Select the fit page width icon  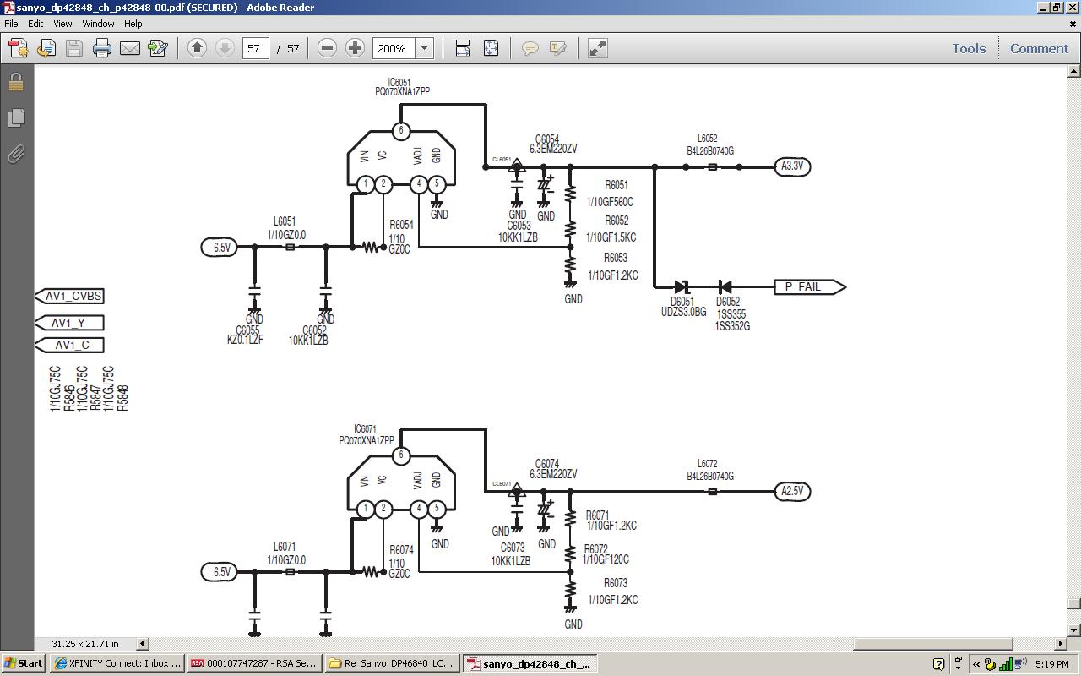click(x=463, y=48)
